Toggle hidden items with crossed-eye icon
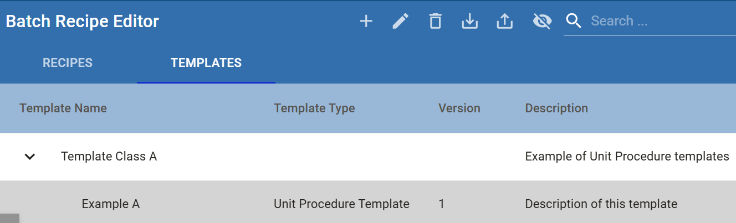Screen dimensions: 736x223 coord(541,22)
